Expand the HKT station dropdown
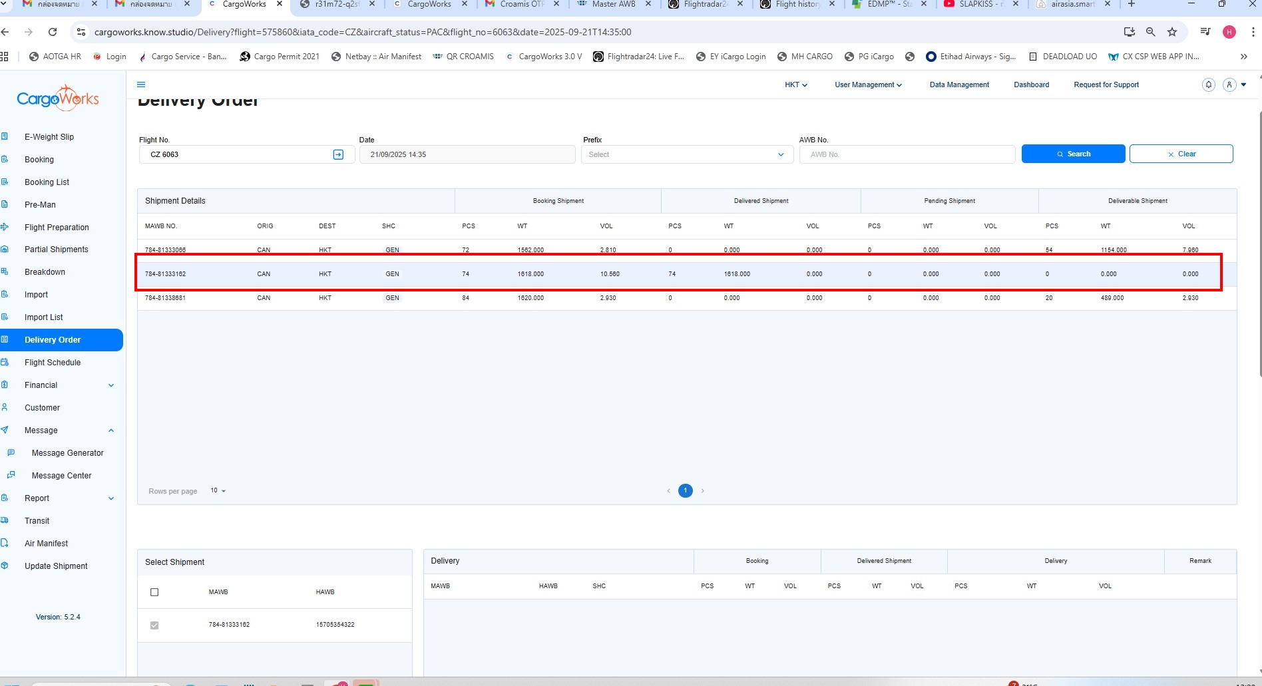Image resolution: width=1262 pixels, height=686 pixels. pyautogui.click(x=795, y=85)
